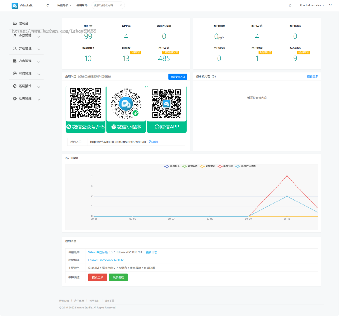
Task: Open the 更新日志 changelog link
Action: coord(151,252)
